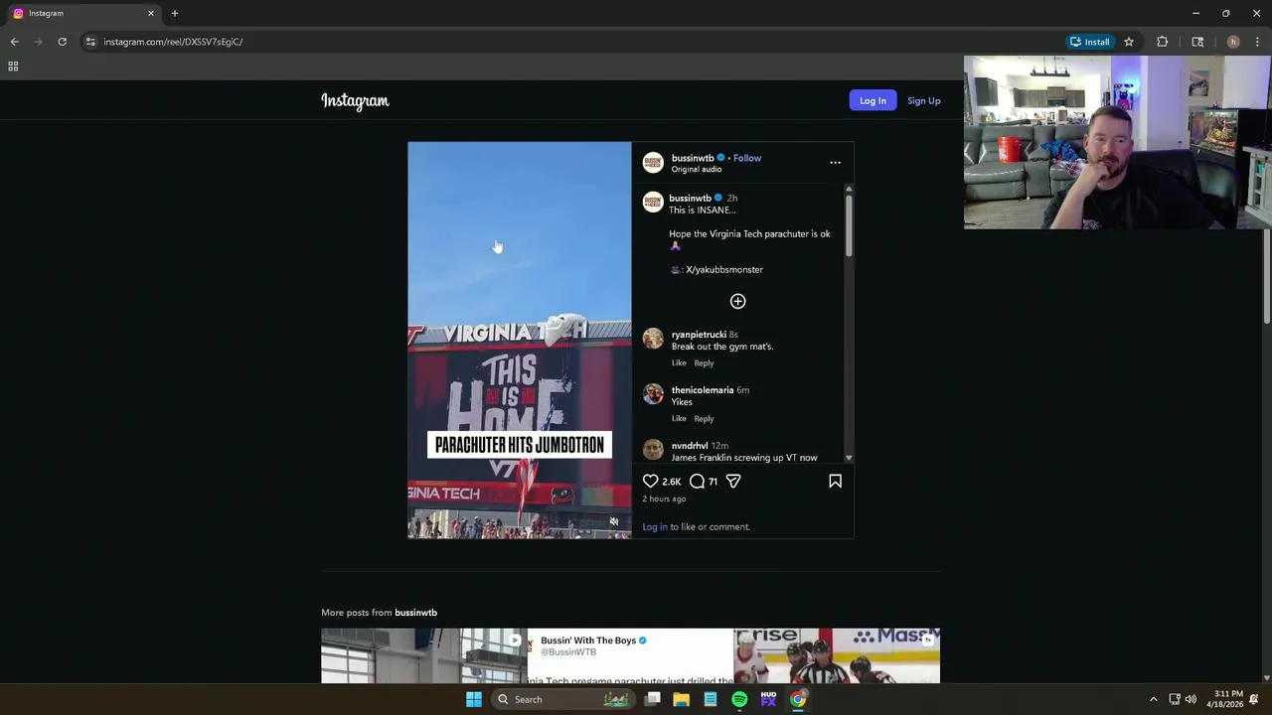Like ryanpietrucki's comment

pyautogui.click(x=679, y=362)
